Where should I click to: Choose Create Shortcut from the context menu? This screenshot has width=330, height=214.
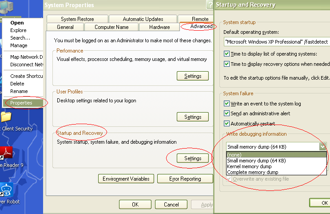pyautogui.click(x=23, y=76)
